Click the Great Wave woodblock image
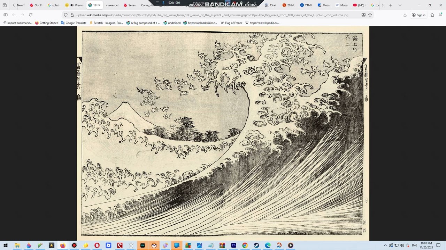446x250 pixels. [223, 133]
